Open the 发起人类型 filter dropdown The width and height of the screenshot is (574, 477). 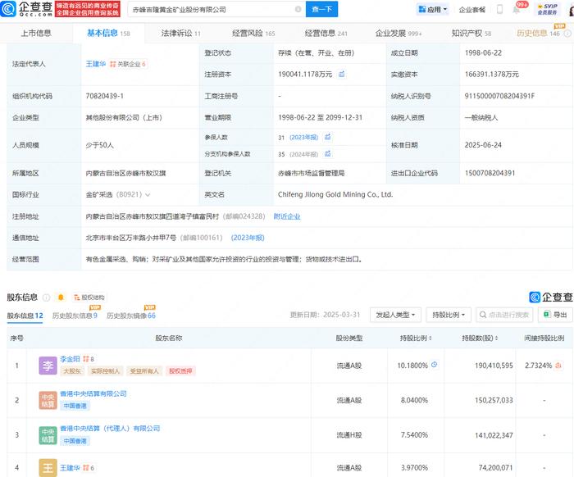tap(395, 315)
